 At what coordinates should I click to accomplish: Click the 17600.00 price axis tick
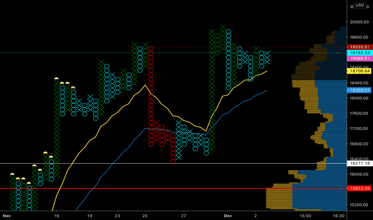tap(359, 113)
